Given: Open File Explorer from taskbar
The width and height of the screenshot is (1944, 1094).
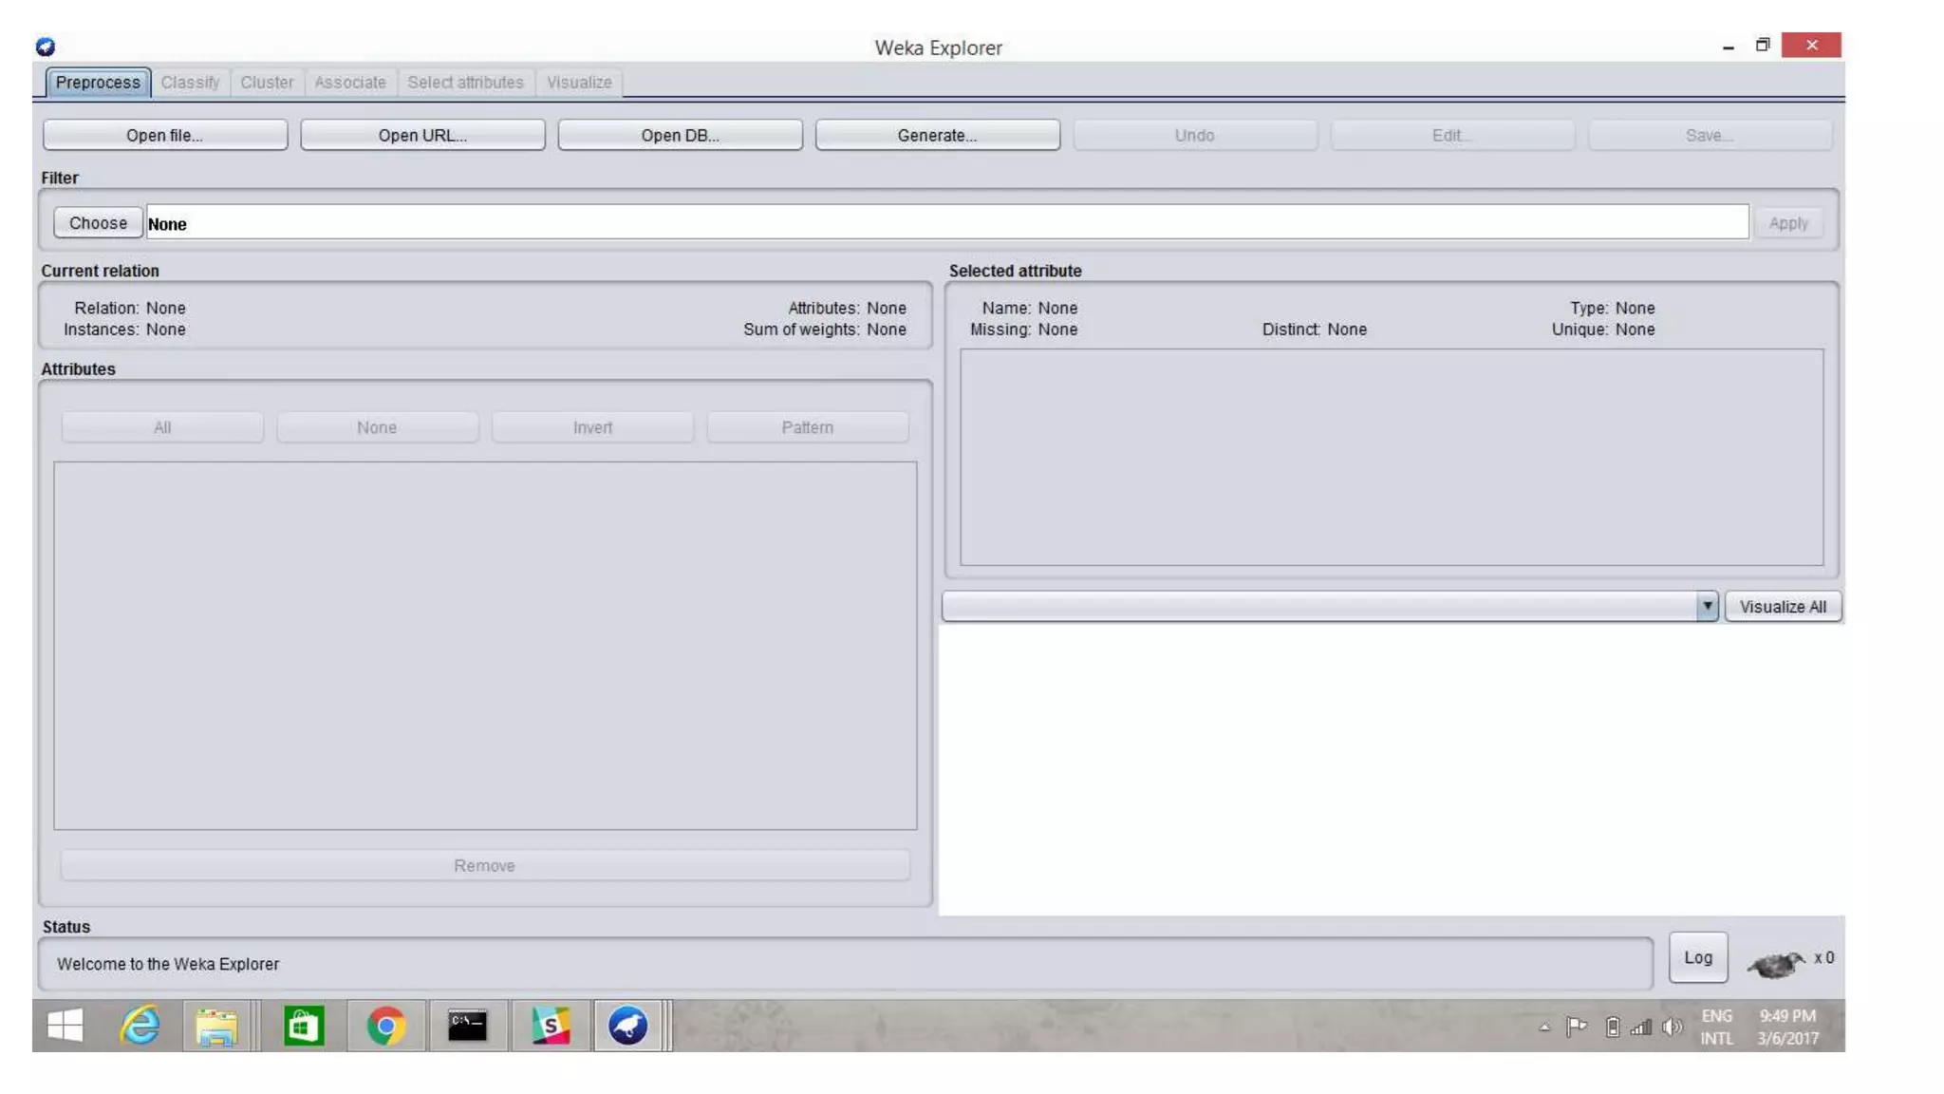Looking at the screenshot, I should (217, 1026).
